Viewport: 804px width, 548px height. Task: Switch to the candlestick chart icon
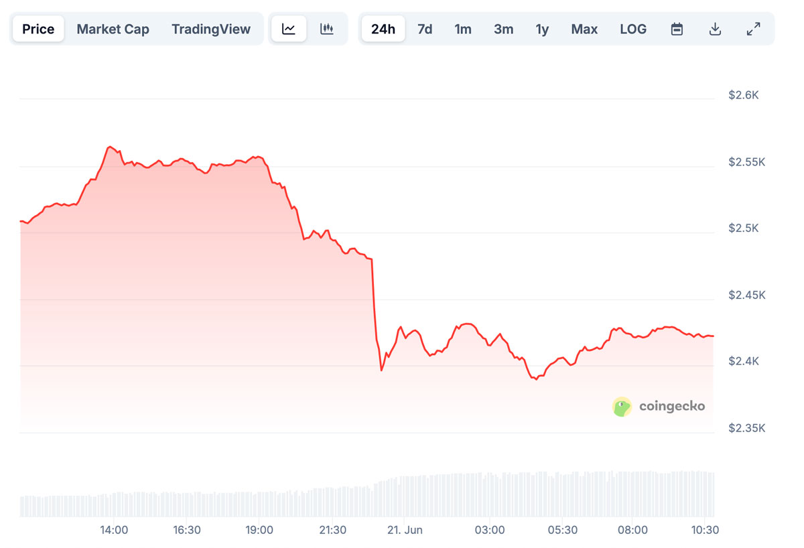coord(328,29)
